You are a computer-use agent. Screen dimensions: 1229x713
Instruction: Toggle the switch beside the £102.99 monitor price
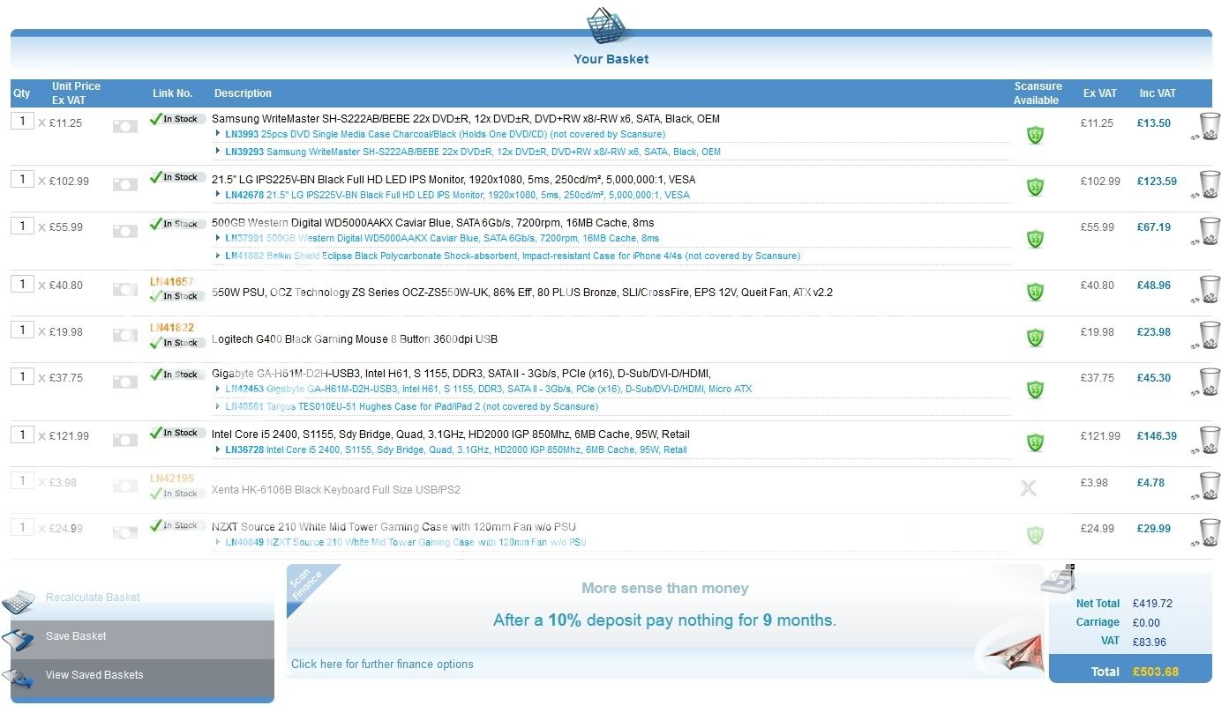pyautogui.click(x=125, y=184)
